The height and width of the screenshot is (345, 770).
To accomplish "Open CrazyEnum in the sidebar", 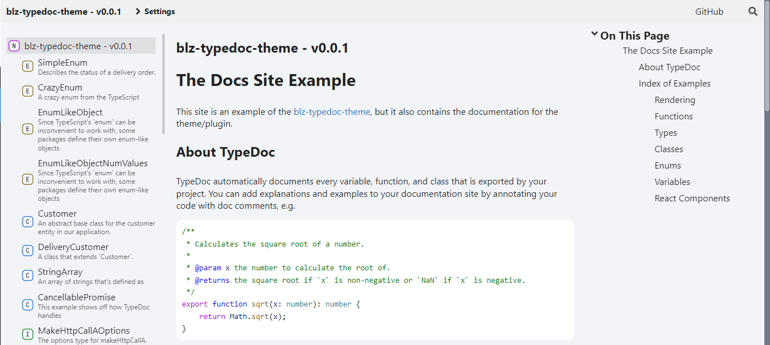I will 60,87.
